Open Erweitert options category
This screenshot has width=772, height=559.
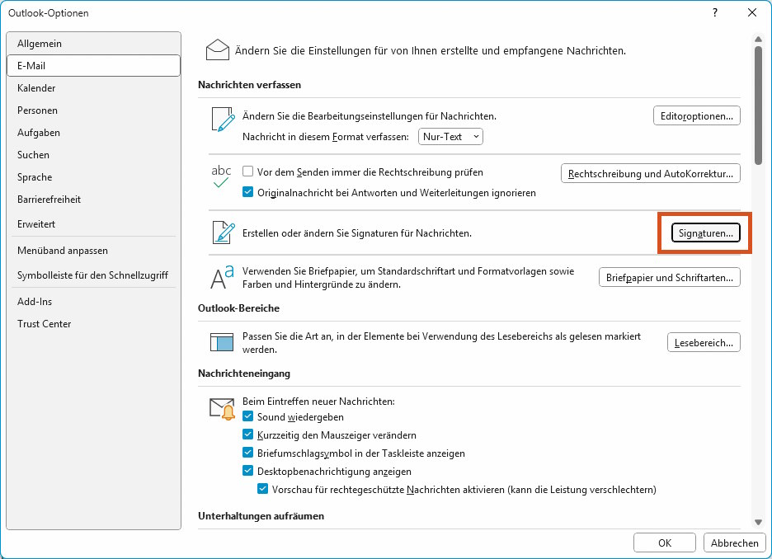tap(93, 224)
